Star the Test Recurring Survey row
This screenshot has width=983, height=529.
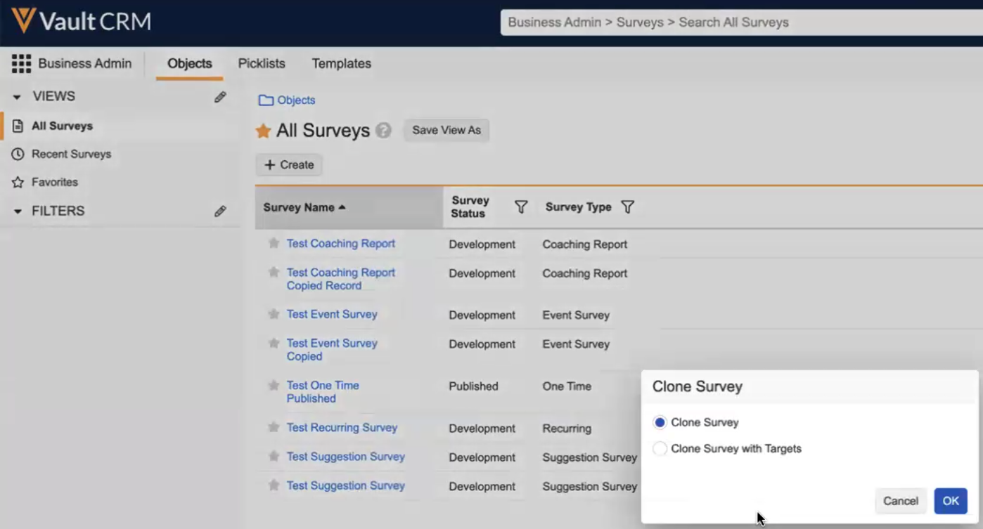pyautogui.click(x=274, y=427)
